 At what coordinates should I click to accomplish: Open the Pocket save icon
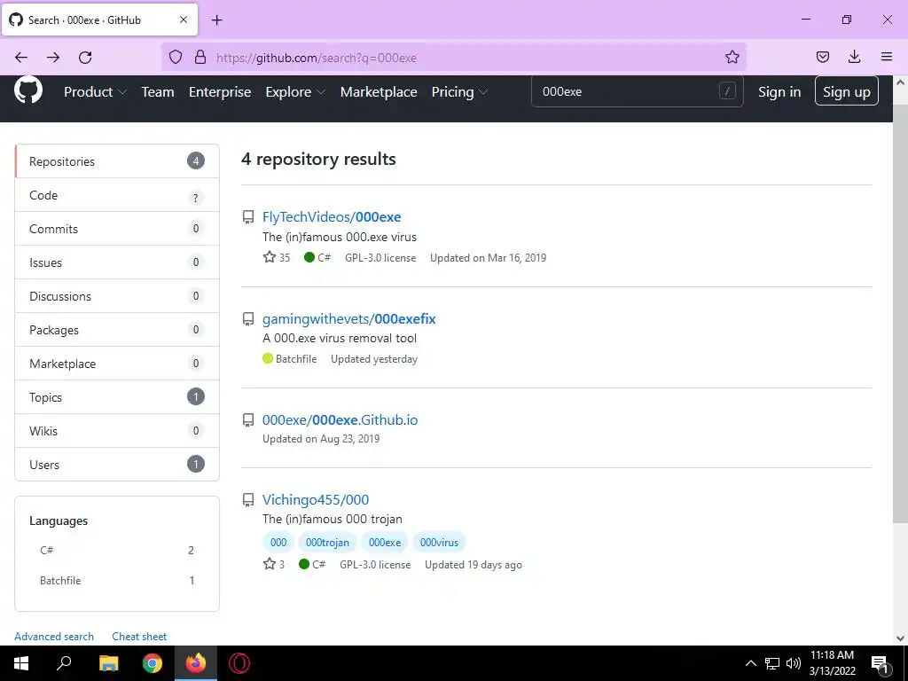point(822,57)
